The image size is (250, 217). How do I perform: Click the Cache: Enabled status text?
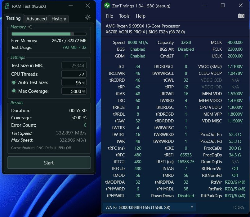(x=23, y=148)
